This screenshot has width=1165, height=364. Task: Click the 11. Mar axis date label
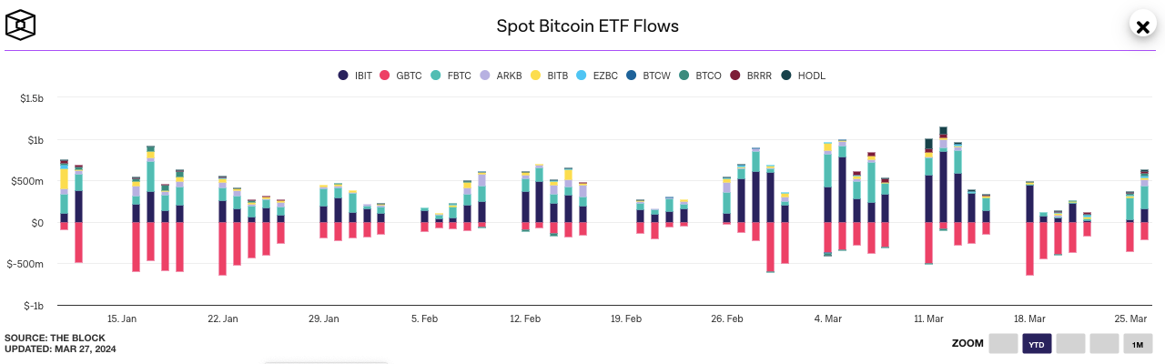928,319
